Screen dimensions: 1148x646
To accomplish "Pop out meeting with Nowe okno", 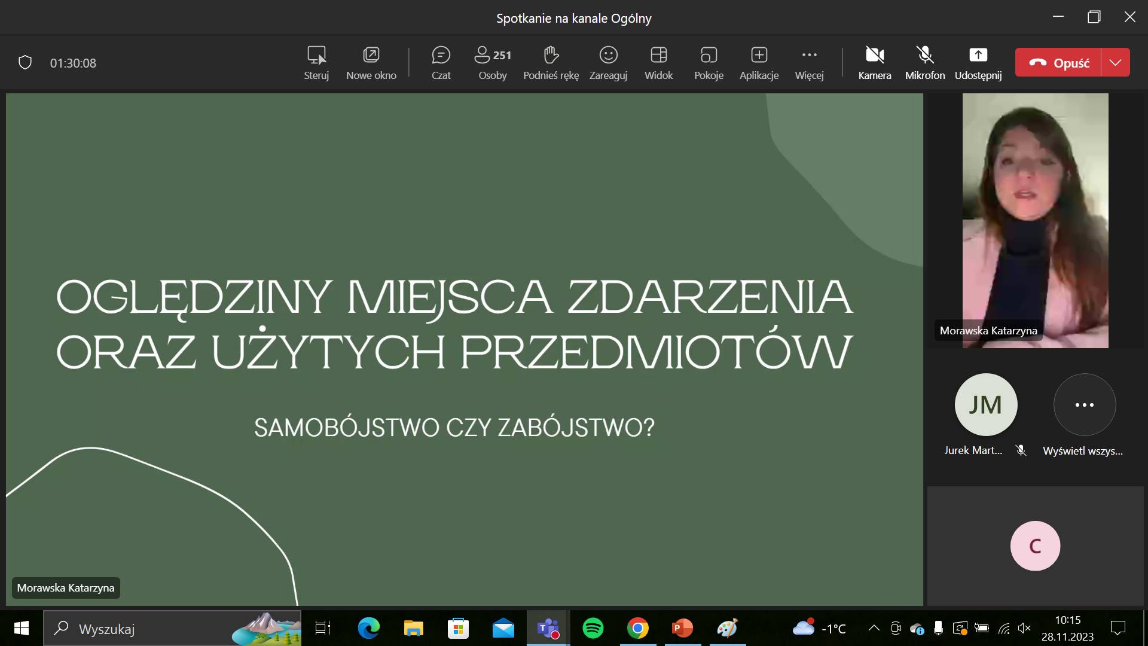I will tap(371, 62).
